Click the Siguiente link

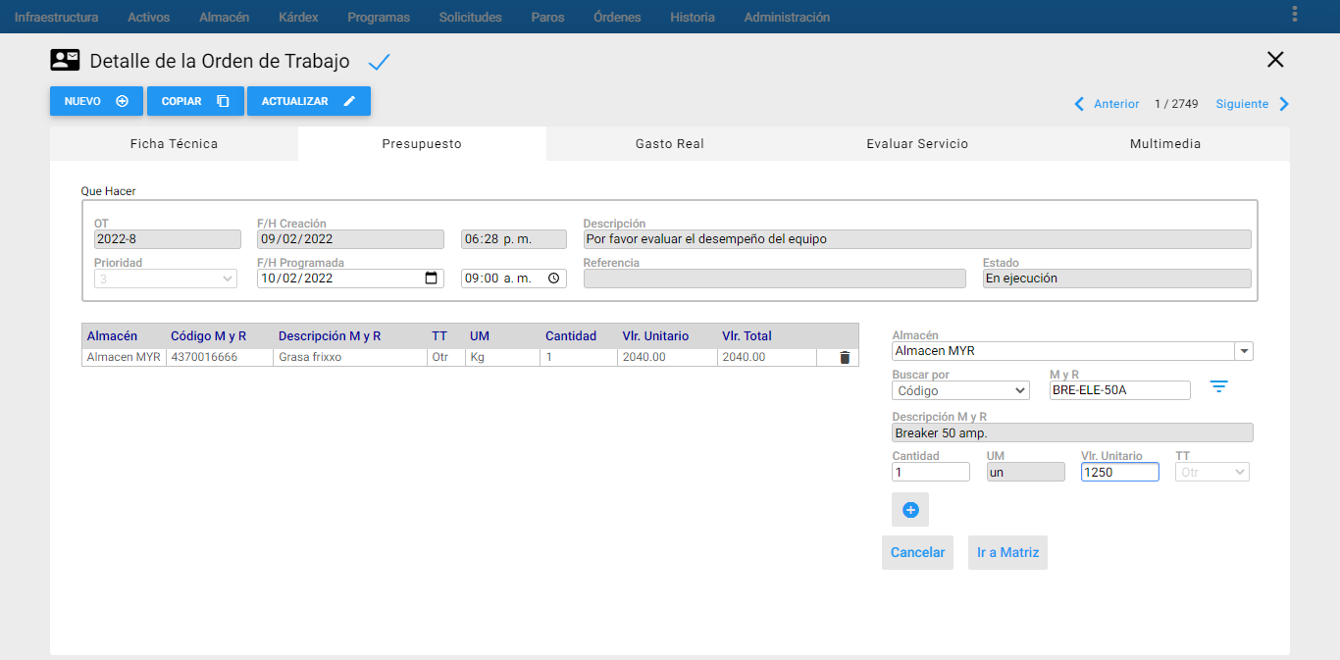1242,104
